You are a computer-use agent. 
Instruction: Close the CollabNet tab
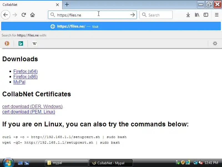57,5
